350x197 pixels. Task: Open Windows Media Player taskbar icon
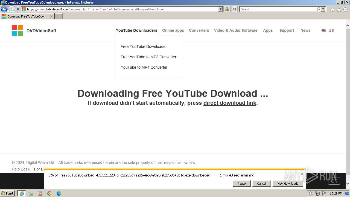40,193
